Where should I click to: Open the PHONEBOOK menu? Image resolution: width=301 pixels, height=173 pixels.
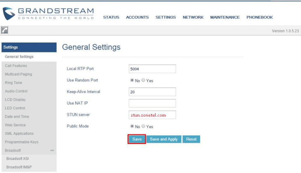pyautogui.click(x=260, y=17)
